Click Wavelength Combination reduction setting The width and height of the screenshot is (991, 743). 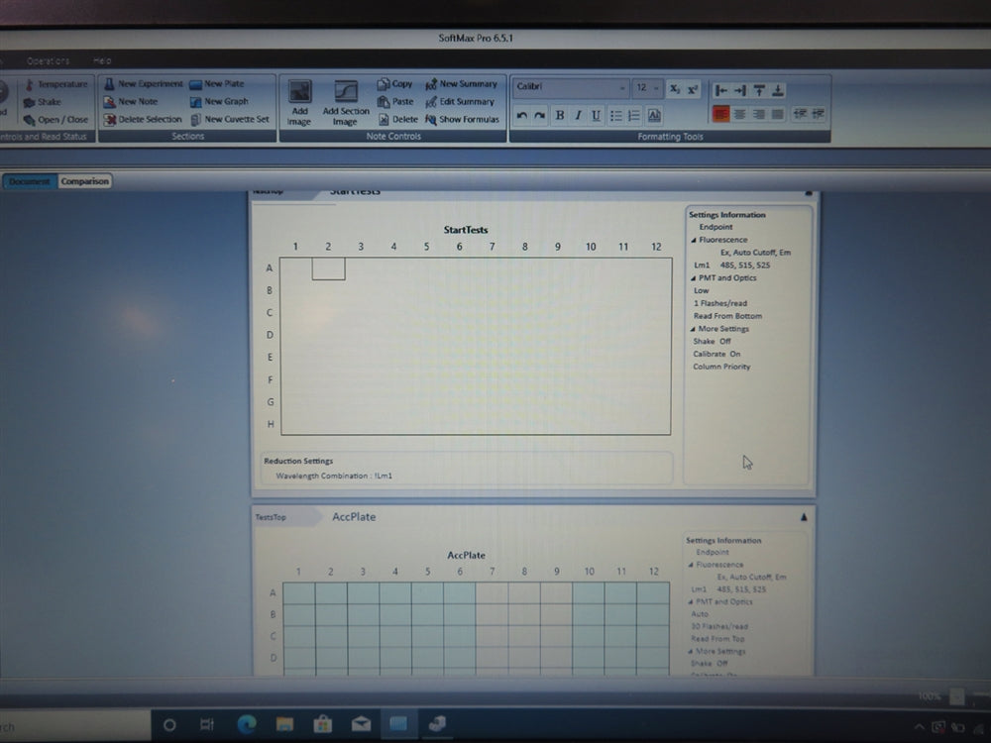pos(334,476)
